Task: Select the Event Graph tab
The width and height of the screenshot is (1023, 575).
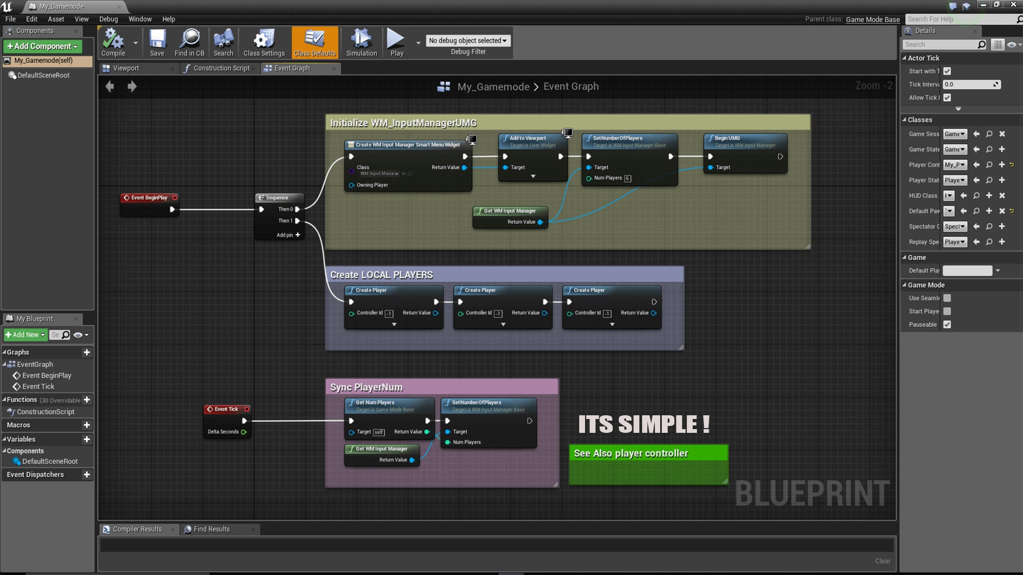Action: pyautogui.click(x=293, y=68)
